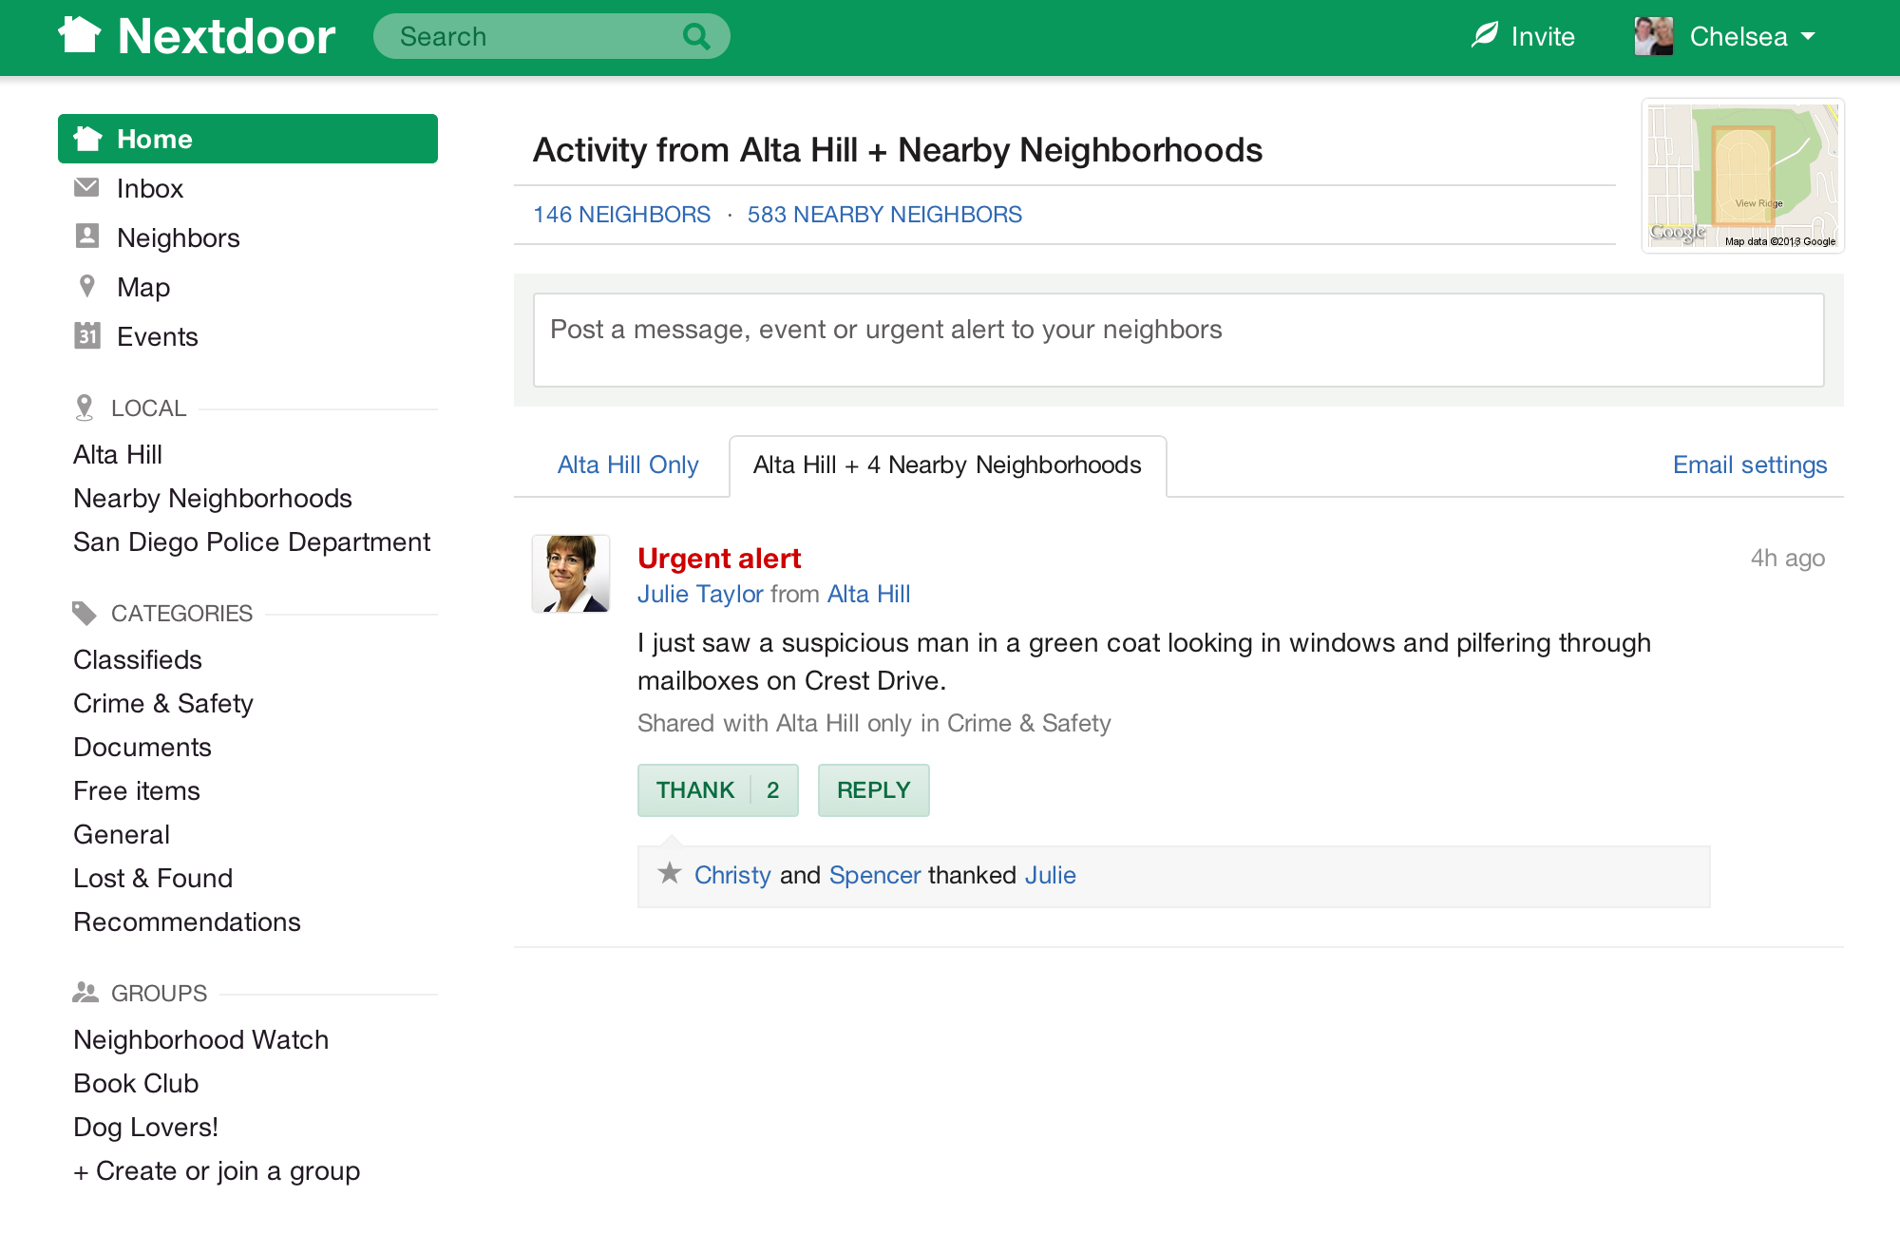The image size is (1900, 1234).
Task: Click the star icon beside thanks list
Action: point(670,873)
